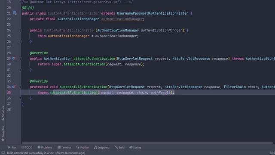The width and height of the screenshot is (275, 155).
Task: Click the @Slf4j annotation
Action: point(28,8)
